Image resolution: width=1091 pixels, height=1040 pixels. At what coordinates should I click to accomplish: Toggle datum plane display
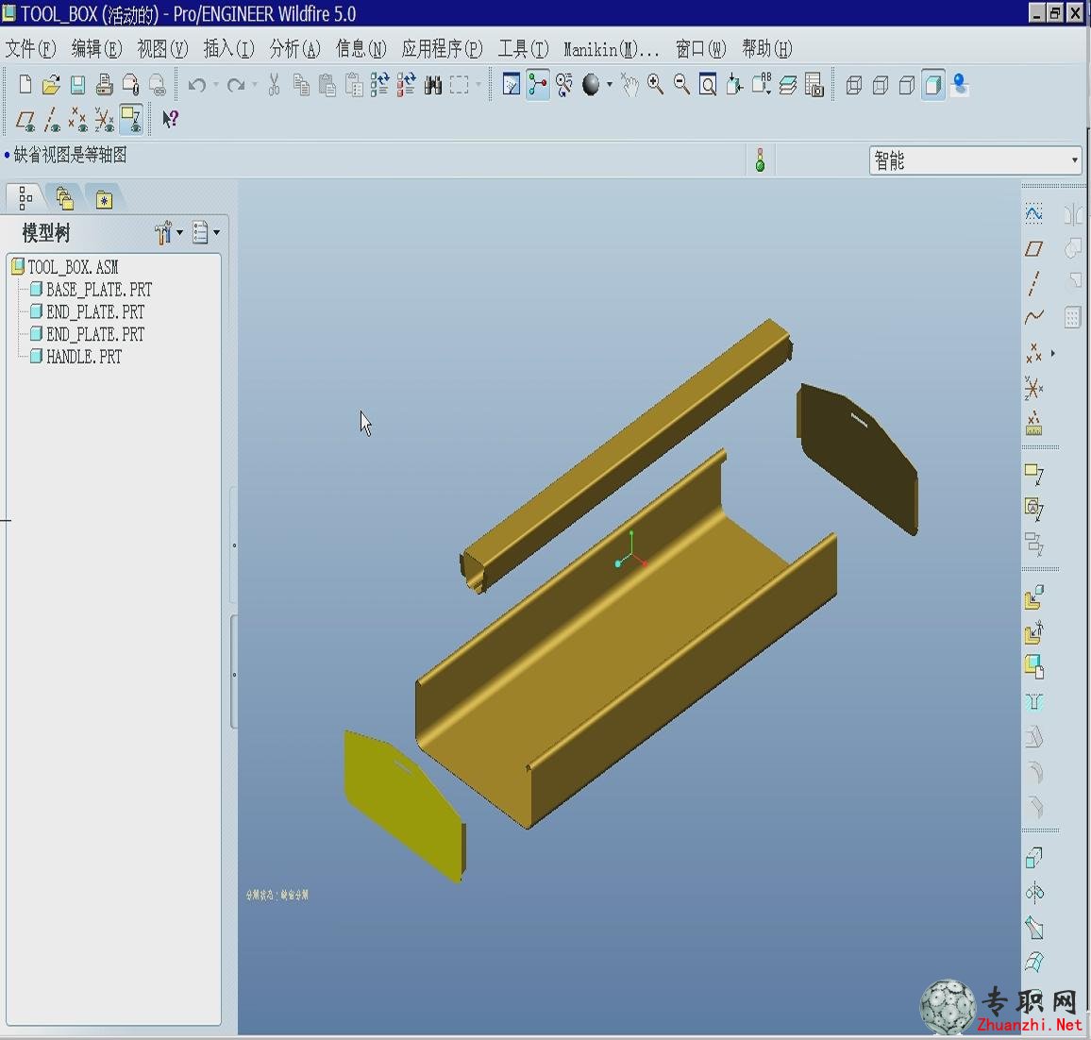pyautogui.click(x=25, y=120)
